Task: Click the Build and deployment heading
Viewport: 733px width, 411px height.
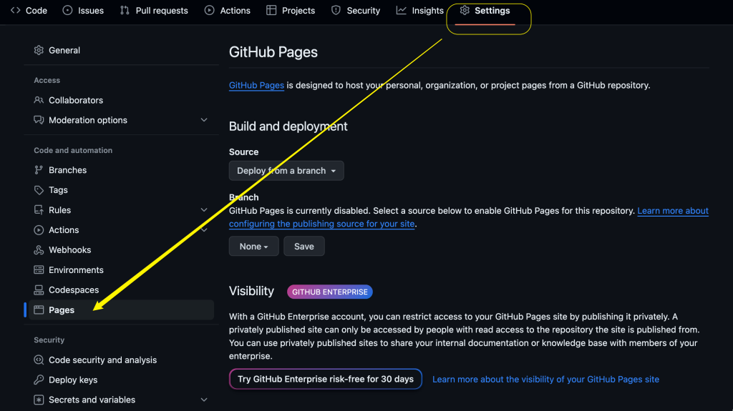Action: pyautogui.click(x=288, y=126)
